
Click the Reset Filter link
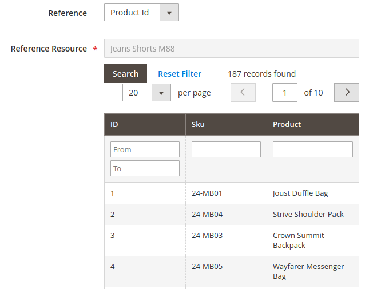180,74
